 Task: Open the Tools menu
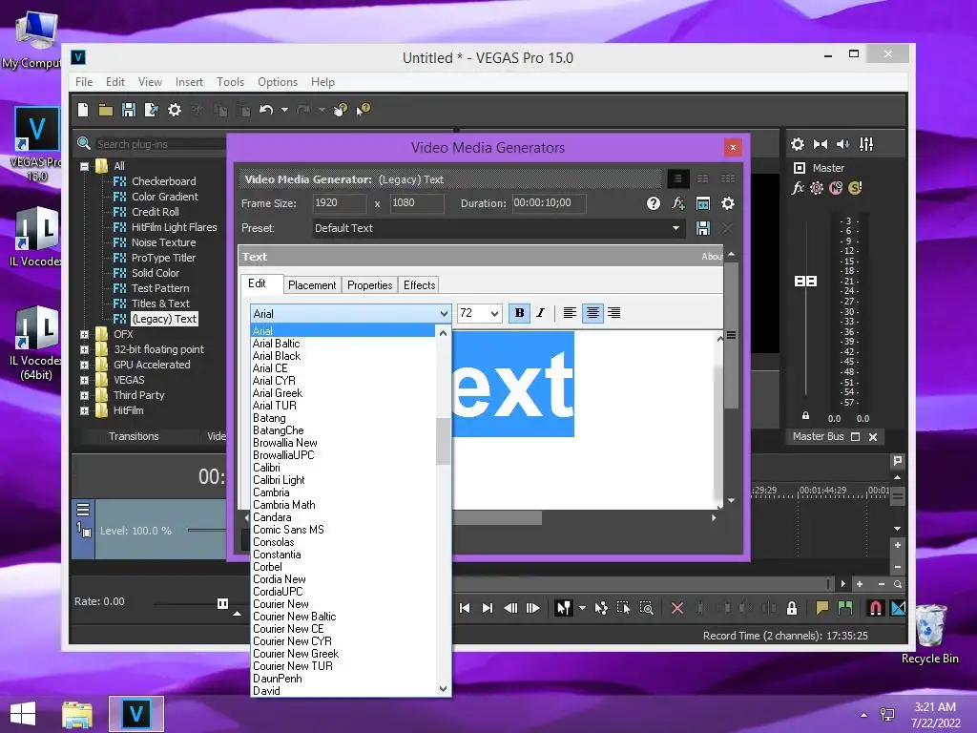[230, 82]
